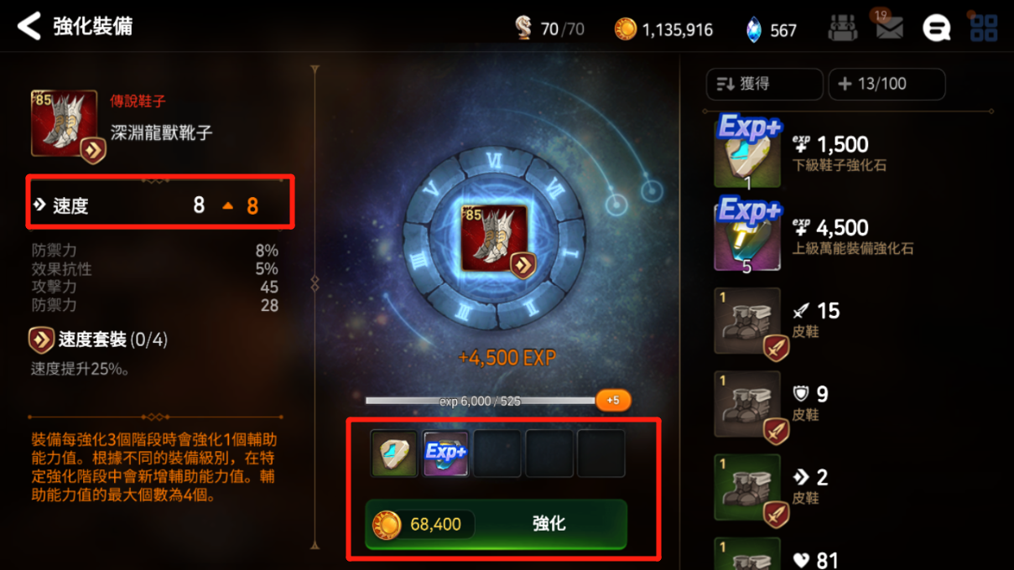
Task: Open the 獲得 sort dropdown
Action: tap(764, 84)
